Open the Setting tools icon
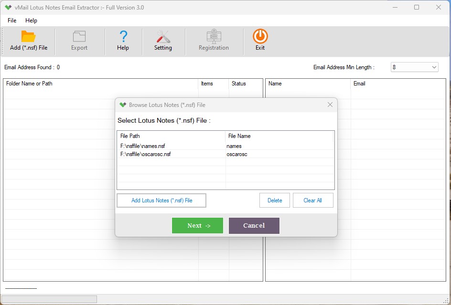451x305 pixels. pos(163,36)
